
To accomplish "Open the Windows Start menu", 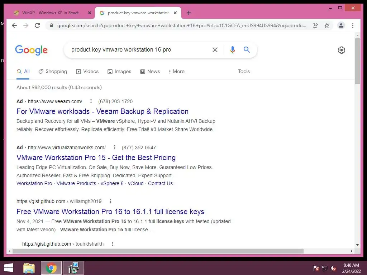I will [x=9, y=268].
